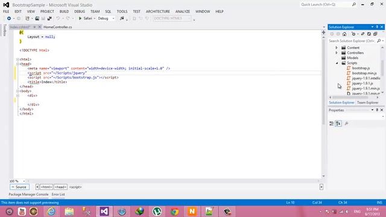This screenshot has width=386, height=217.
Task: Open the Toolbox side panel
Action: point(4,30)
